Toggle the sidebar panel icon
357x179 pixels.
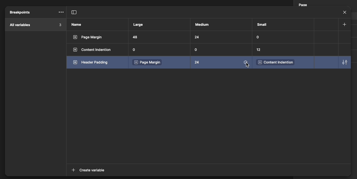click(x=74, y=12)
